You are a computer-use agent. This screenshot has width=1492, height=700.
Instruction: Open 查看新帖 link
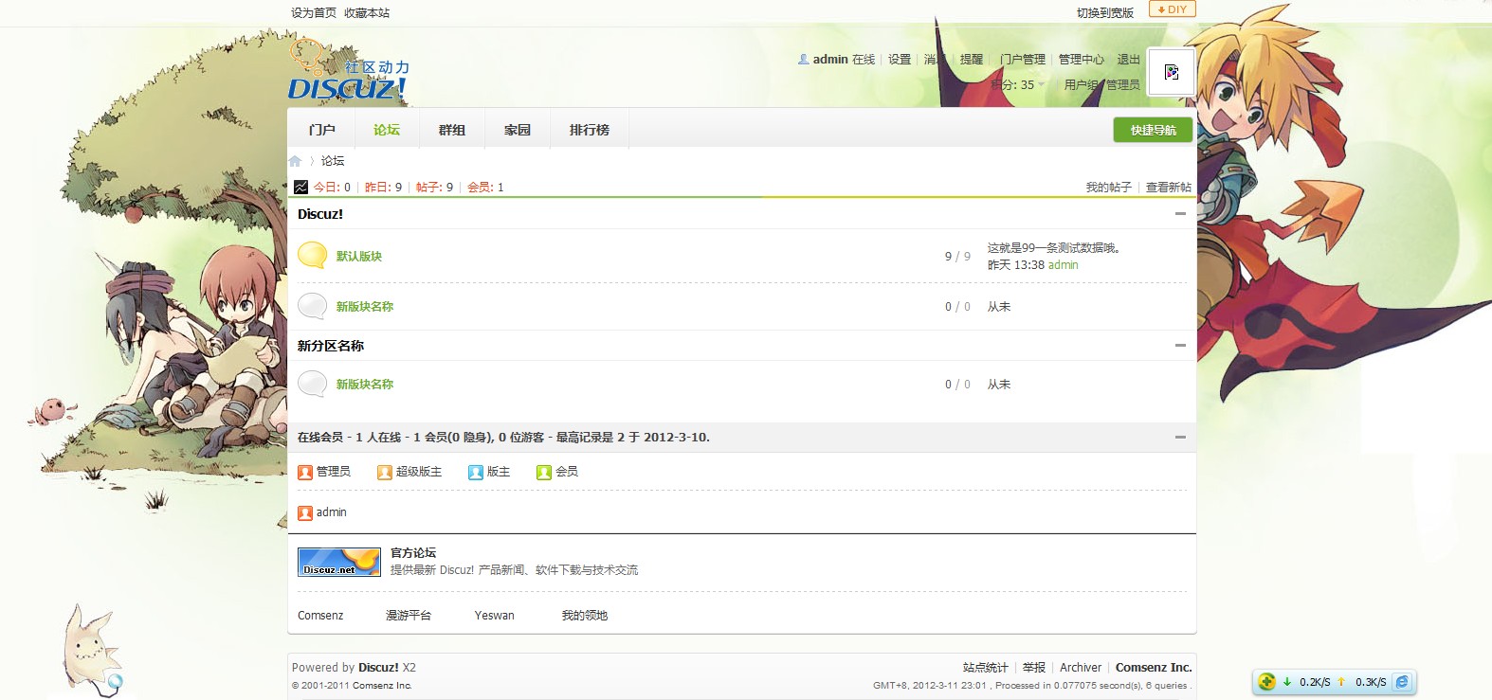(x=1169, y=188)
